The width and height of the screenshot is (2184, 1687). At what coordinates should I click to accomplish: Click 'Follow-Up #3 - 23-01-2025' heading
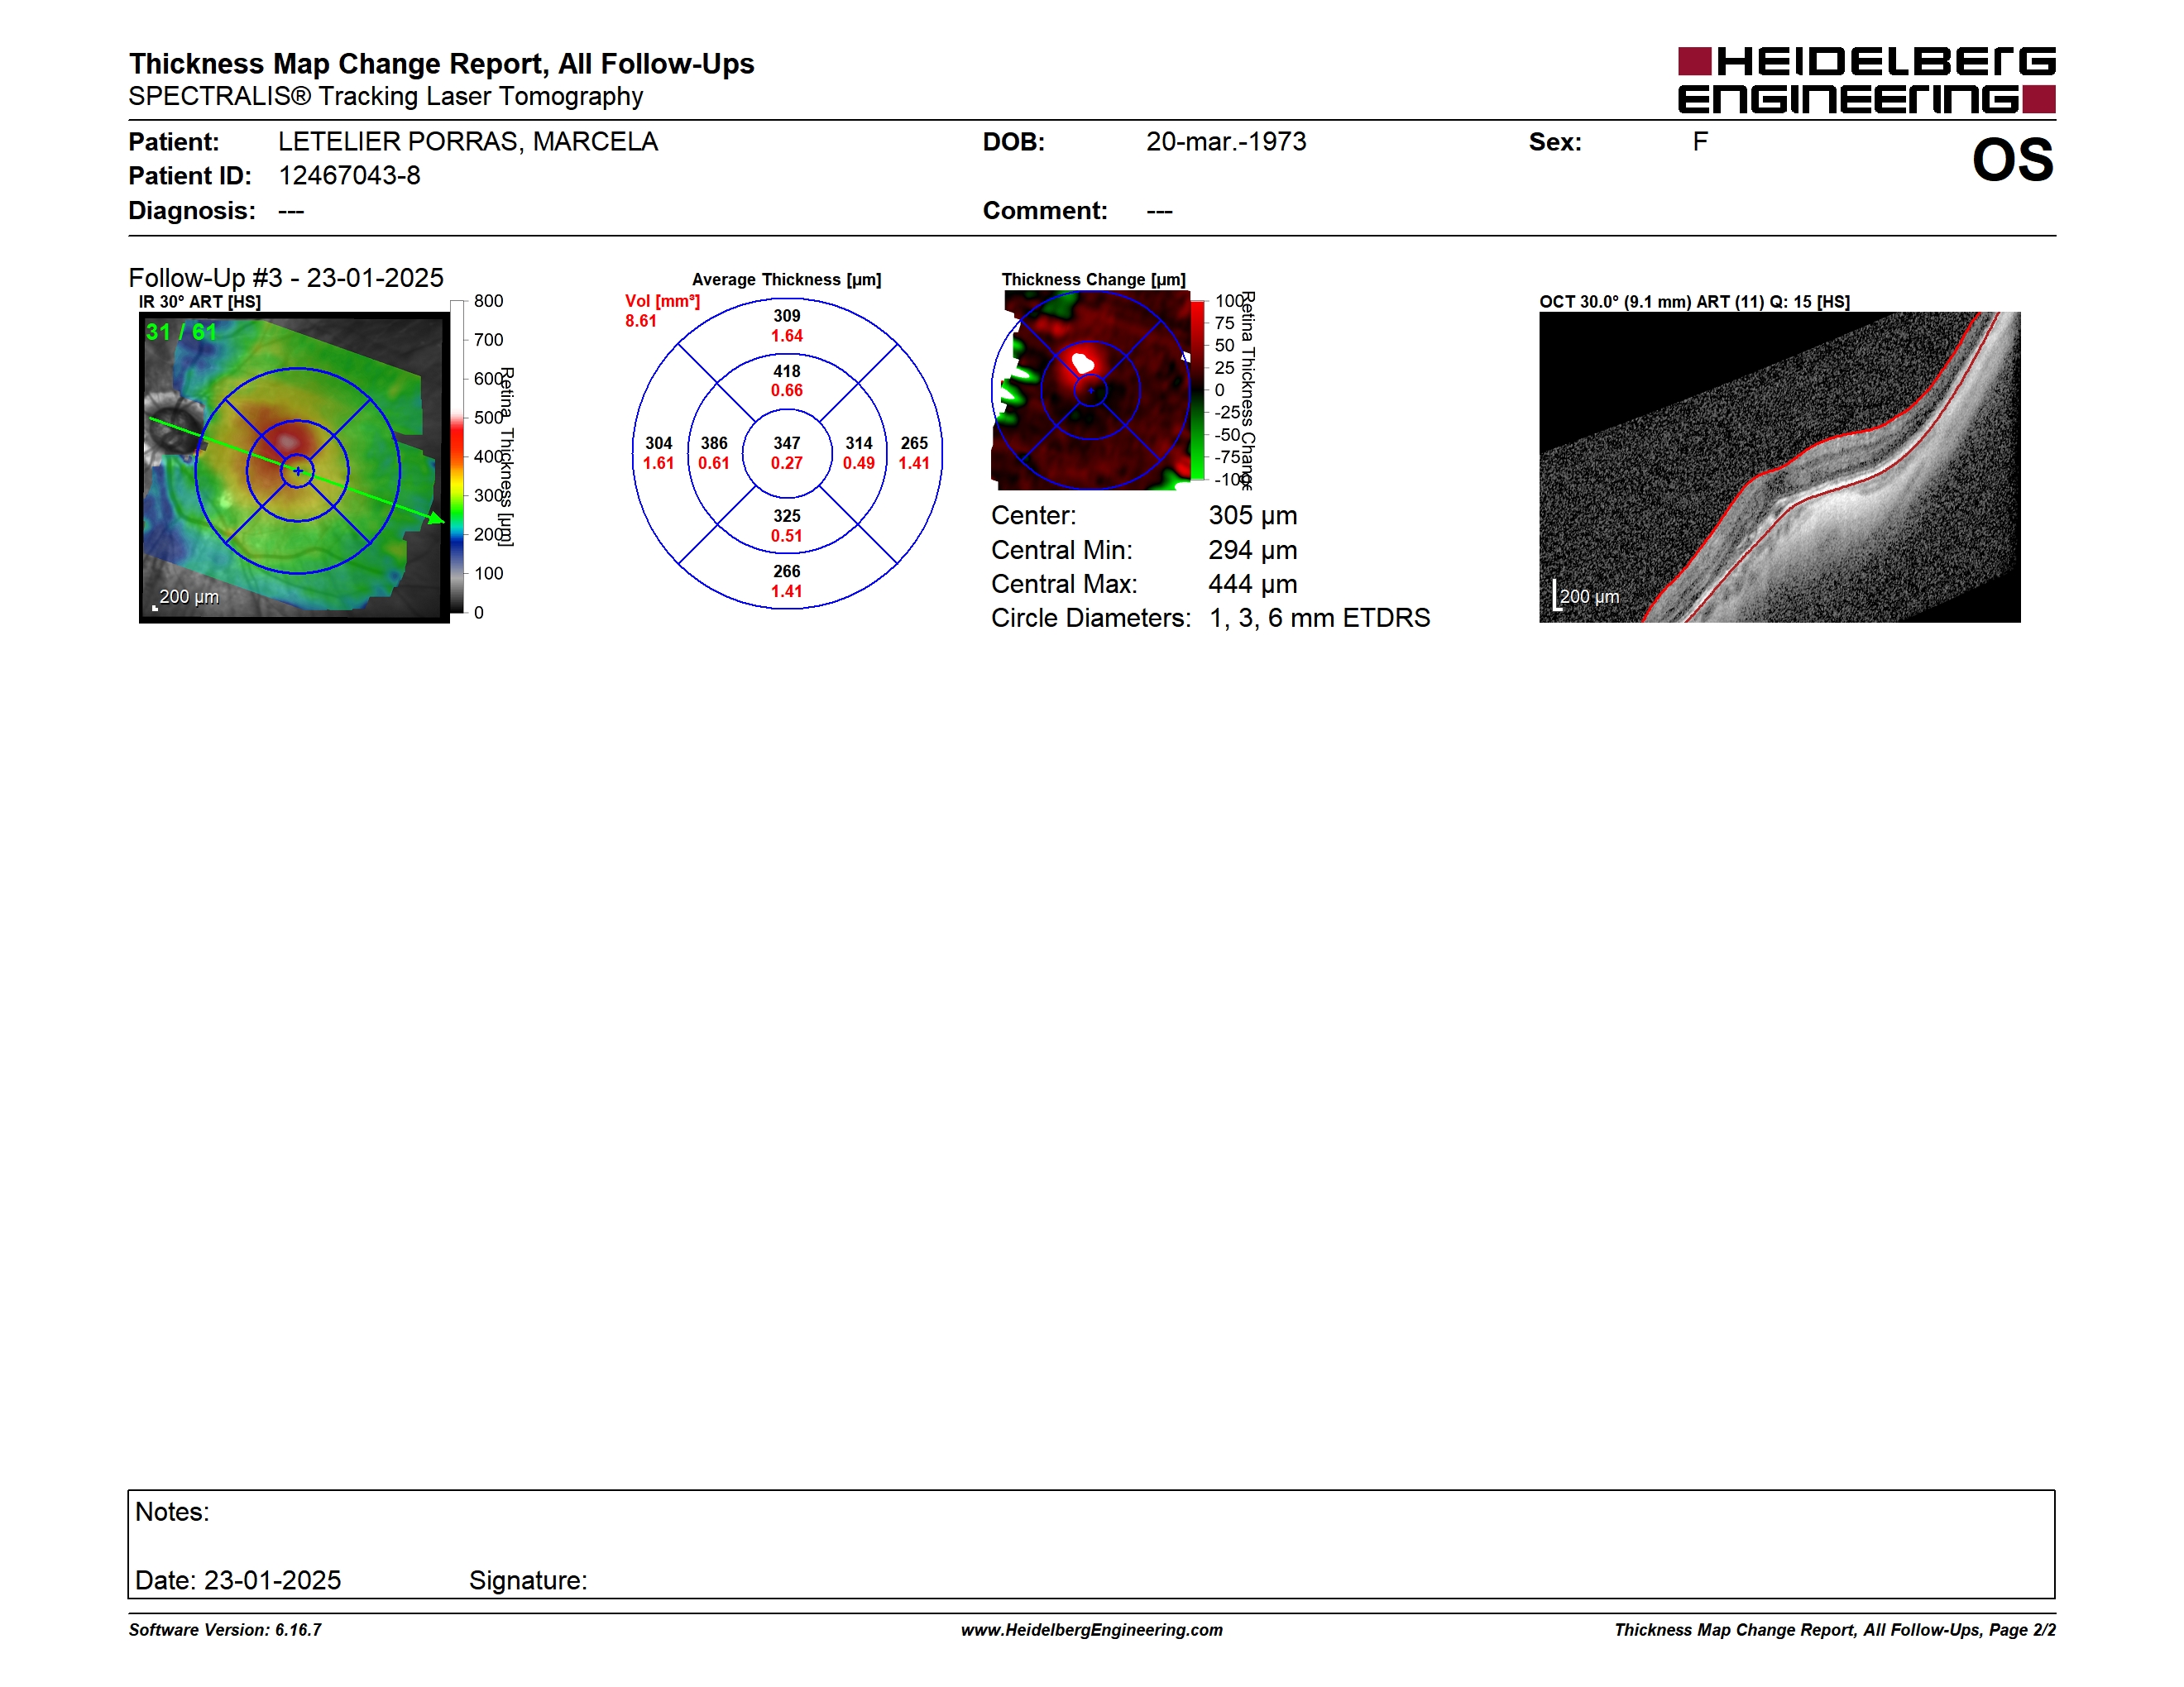pos(286,278)
